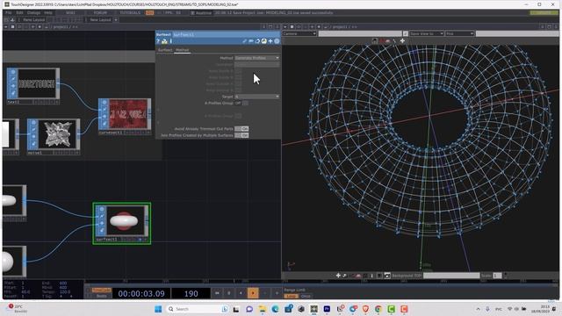
Task: Click the pencil comment icon in parameter header
Action: point(244,41)
